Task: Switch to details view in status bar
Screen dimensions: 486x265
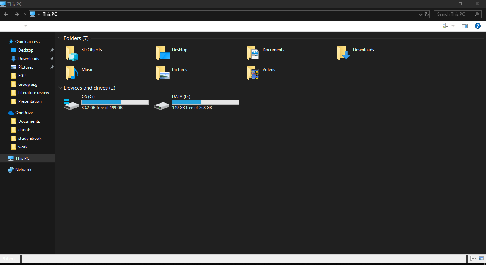Action: click(473, 259)
